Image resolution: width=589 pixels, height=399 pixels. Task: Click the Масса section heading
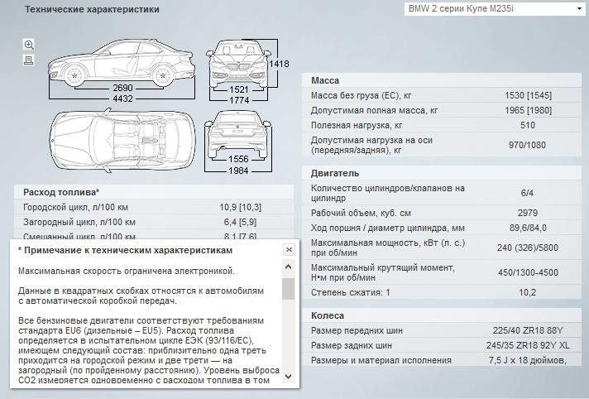(x=325, y=80)
